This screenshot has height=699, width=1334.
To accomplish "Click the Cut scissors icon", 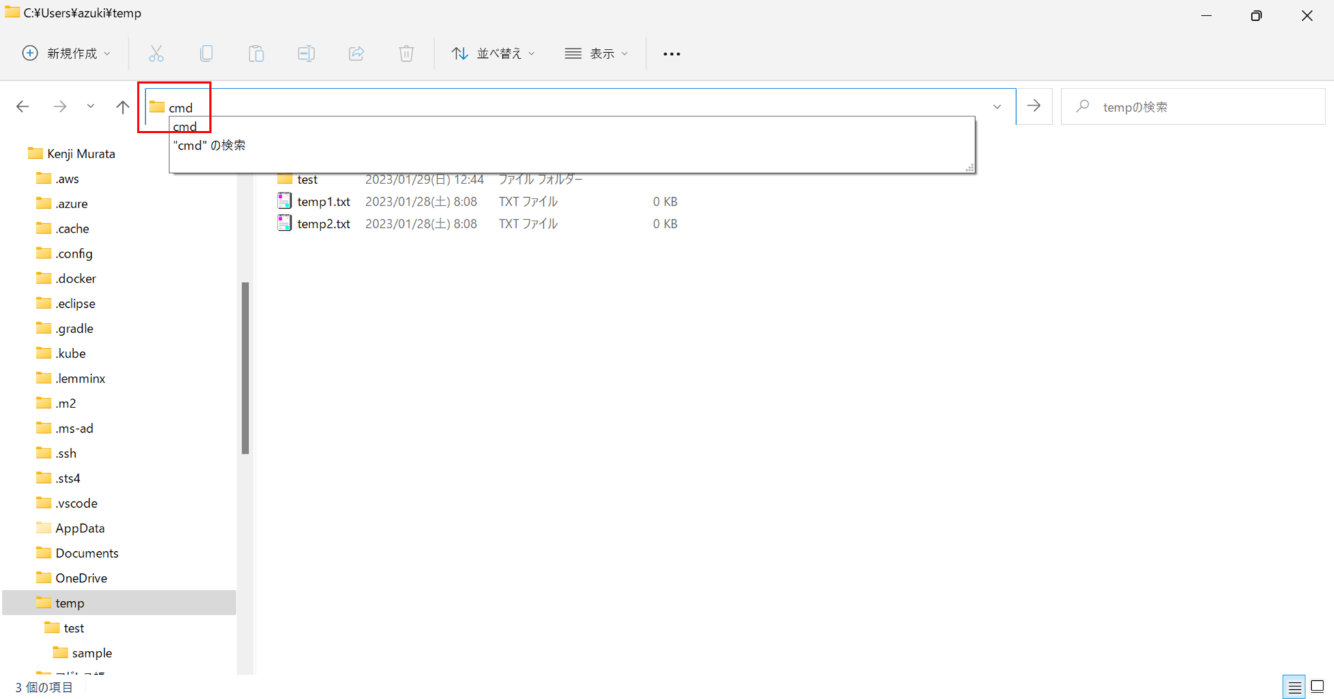I will point(156,53).
